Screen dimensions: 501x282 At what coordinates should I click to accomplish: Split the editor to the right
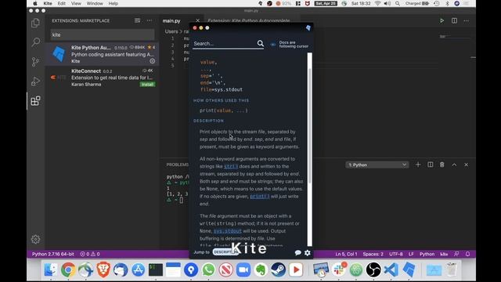tap(454, 21)
